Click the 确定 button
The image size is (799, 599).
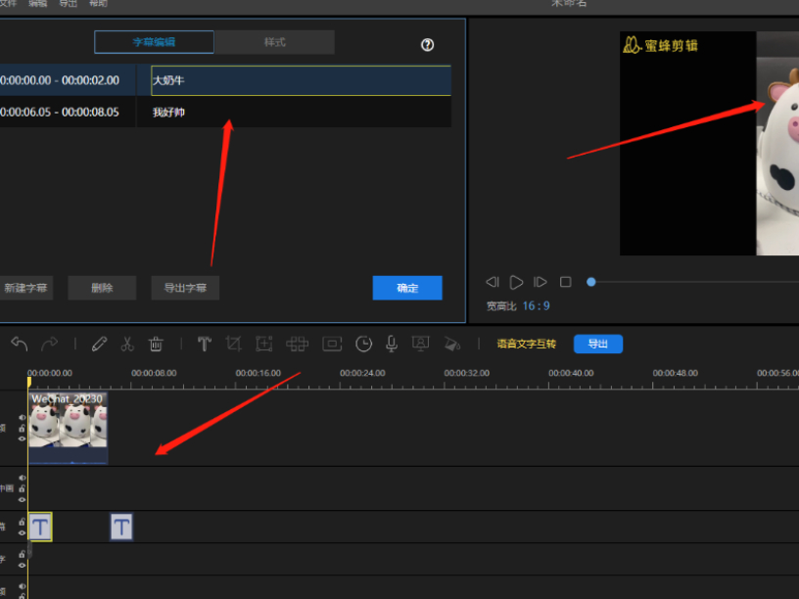click(407, 288)
